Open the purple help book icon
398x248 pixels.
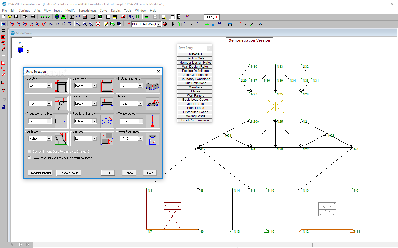[187, 17]
